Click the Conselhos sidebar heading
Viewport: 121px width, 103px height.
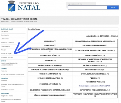[4, 78]
